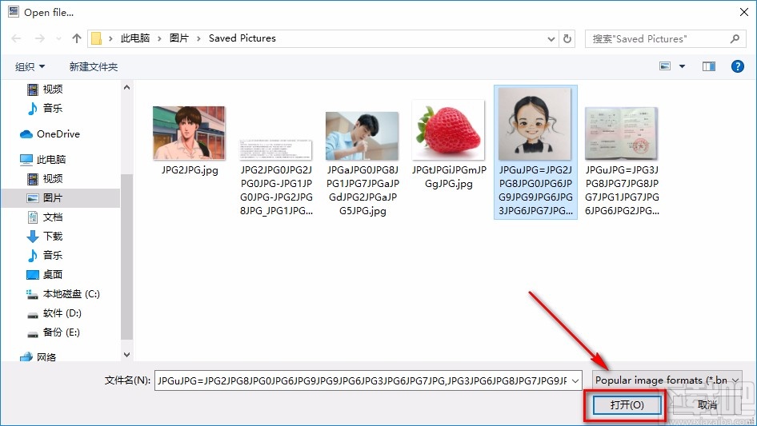Open the view options dropdown arrow
Image resolution: width=757 pixels, height=426 pixels.
point(682,66)
